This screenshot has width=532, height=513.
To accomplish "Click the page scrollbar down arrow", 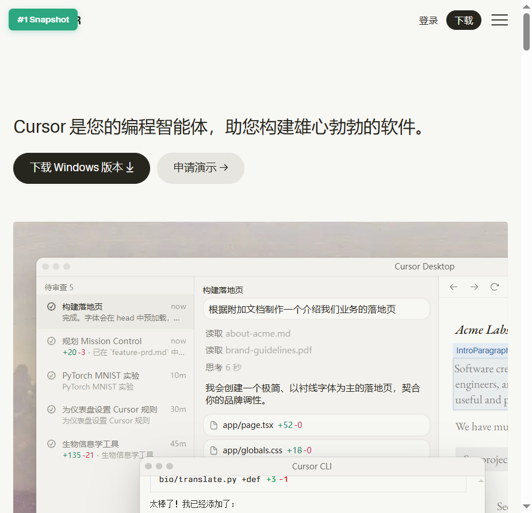I will click(x=526, y=507).
